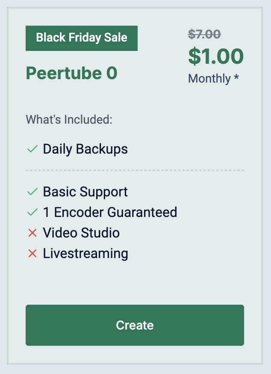
Task: Select the Daily Backups feature text
Action: (85, 149)
